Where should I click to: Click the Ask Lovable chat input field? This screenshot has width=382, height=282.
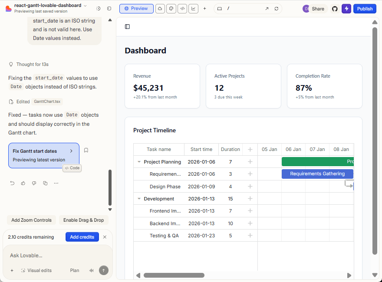(52, 255)
